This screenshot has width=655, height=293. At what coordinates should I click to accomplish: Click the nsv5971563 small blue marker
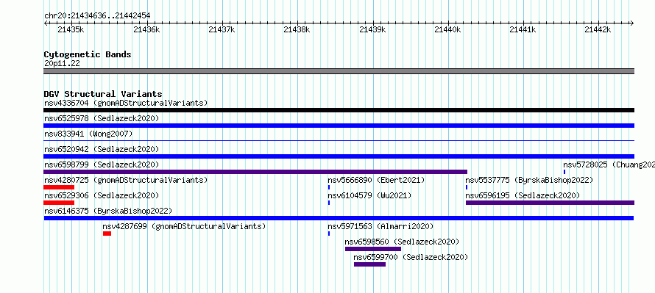pyautogui.click(x=329, y=234)
